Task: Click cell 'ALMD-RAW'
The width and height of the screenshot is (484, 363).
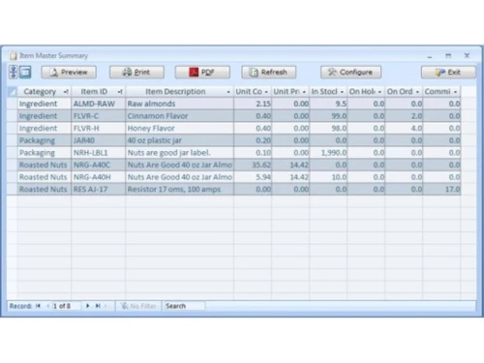Action: [98, 104]
